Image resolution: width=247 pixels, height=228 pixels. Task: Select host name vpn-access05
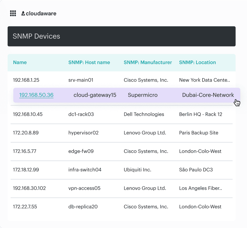coord(84,188)
